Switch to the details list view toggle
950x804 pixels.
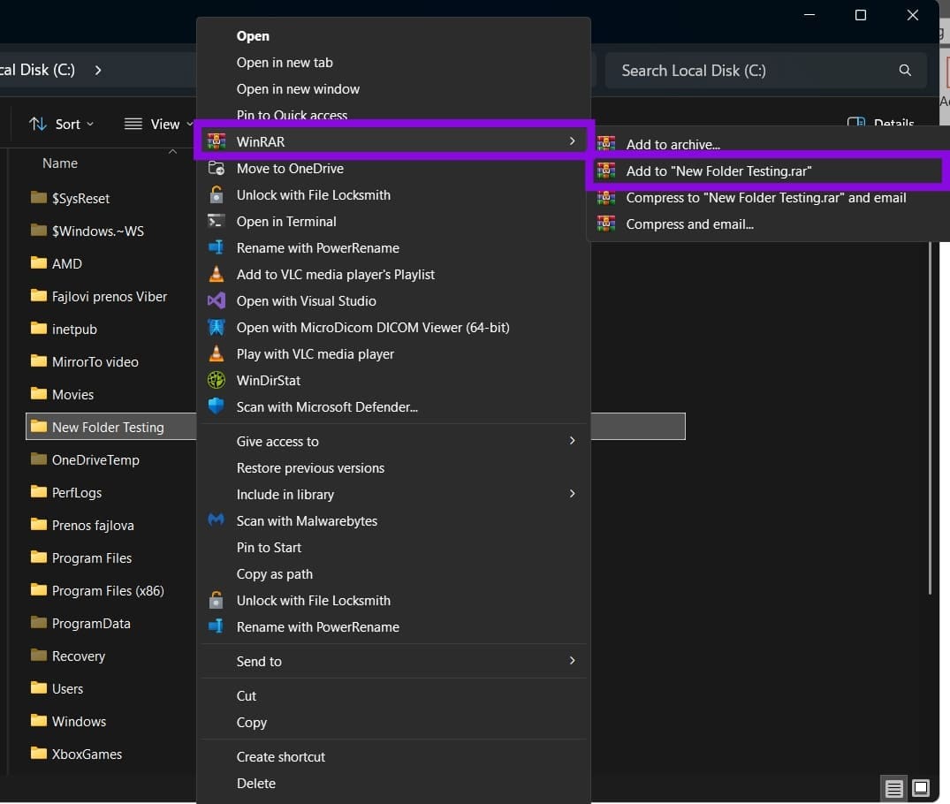tap(893, 788)
